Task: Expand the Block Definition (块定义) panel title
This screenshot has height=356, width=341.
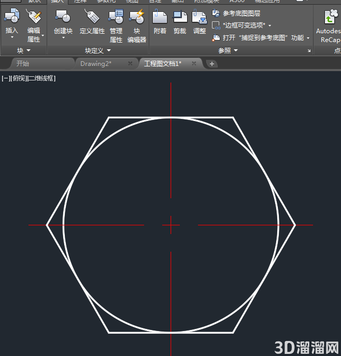Action: click(98, 50)
